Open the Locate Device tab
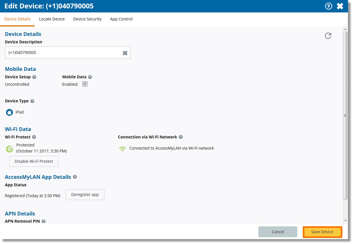Viewport: 353px width, 244px height. (x=52, y=19)
